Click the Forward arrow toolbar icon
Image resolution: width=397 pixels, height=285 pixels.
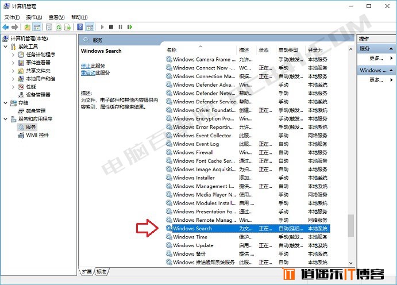point(15,27)
